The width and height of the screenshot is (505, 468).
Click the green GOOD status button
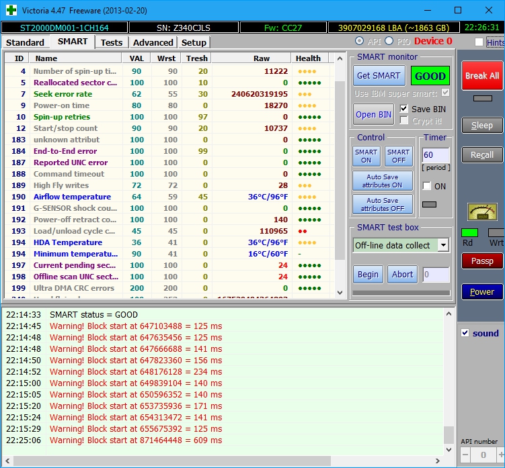coord(430,76)
